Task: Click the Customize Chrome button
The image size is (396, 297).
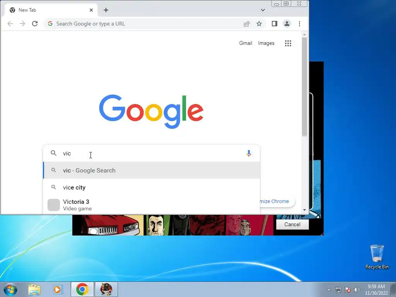Action: [277, 201]
